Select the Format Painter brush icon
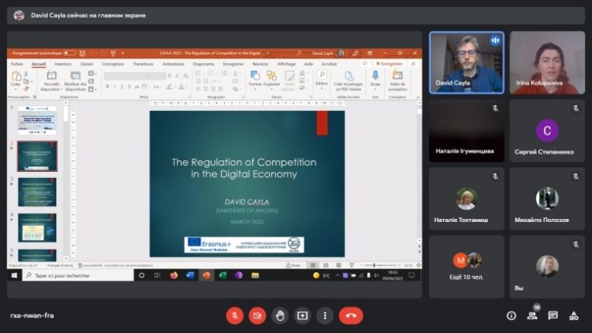Screen dimensions: 592x333 click(x=26, y=89)
